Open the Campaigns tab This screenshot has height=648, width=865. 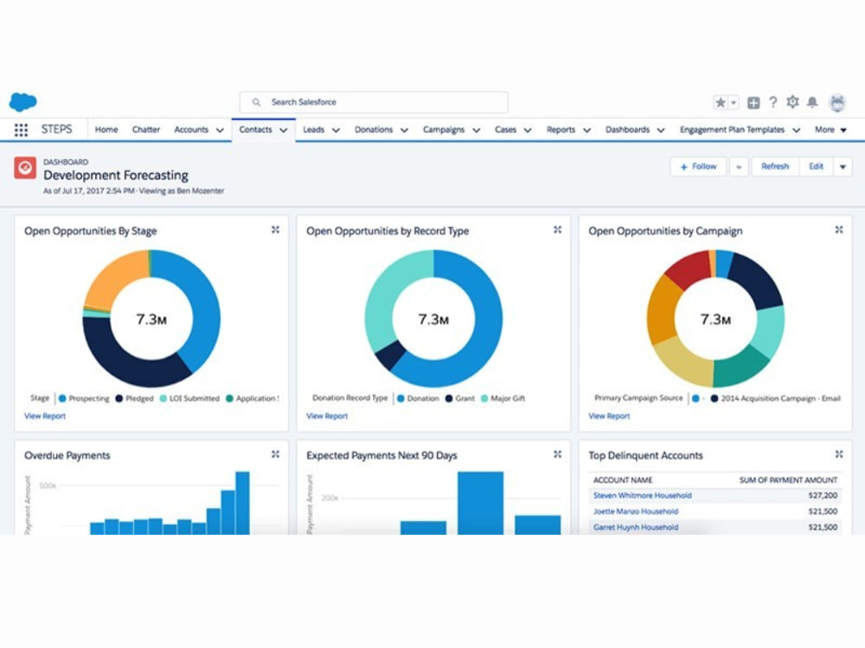point(444,130)
